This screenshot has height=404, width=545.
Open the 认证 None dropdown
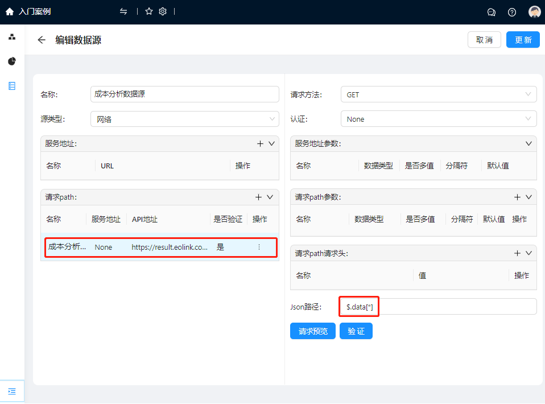pyautogui.click(x=438, y=119)
